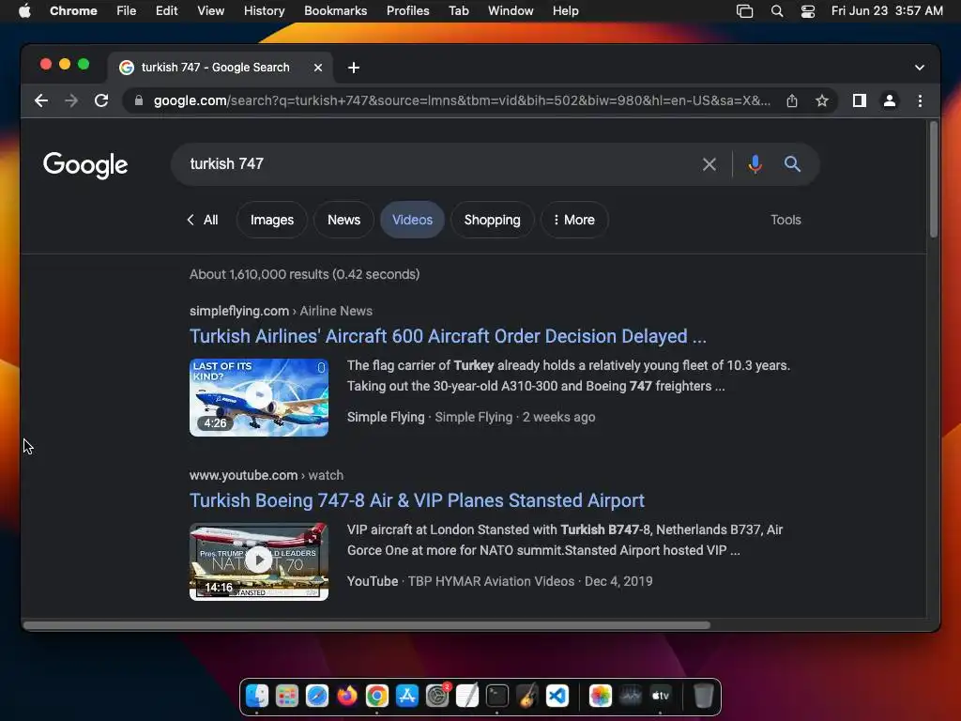
Task: Open Launchpad from the dock
Action: 287,696
